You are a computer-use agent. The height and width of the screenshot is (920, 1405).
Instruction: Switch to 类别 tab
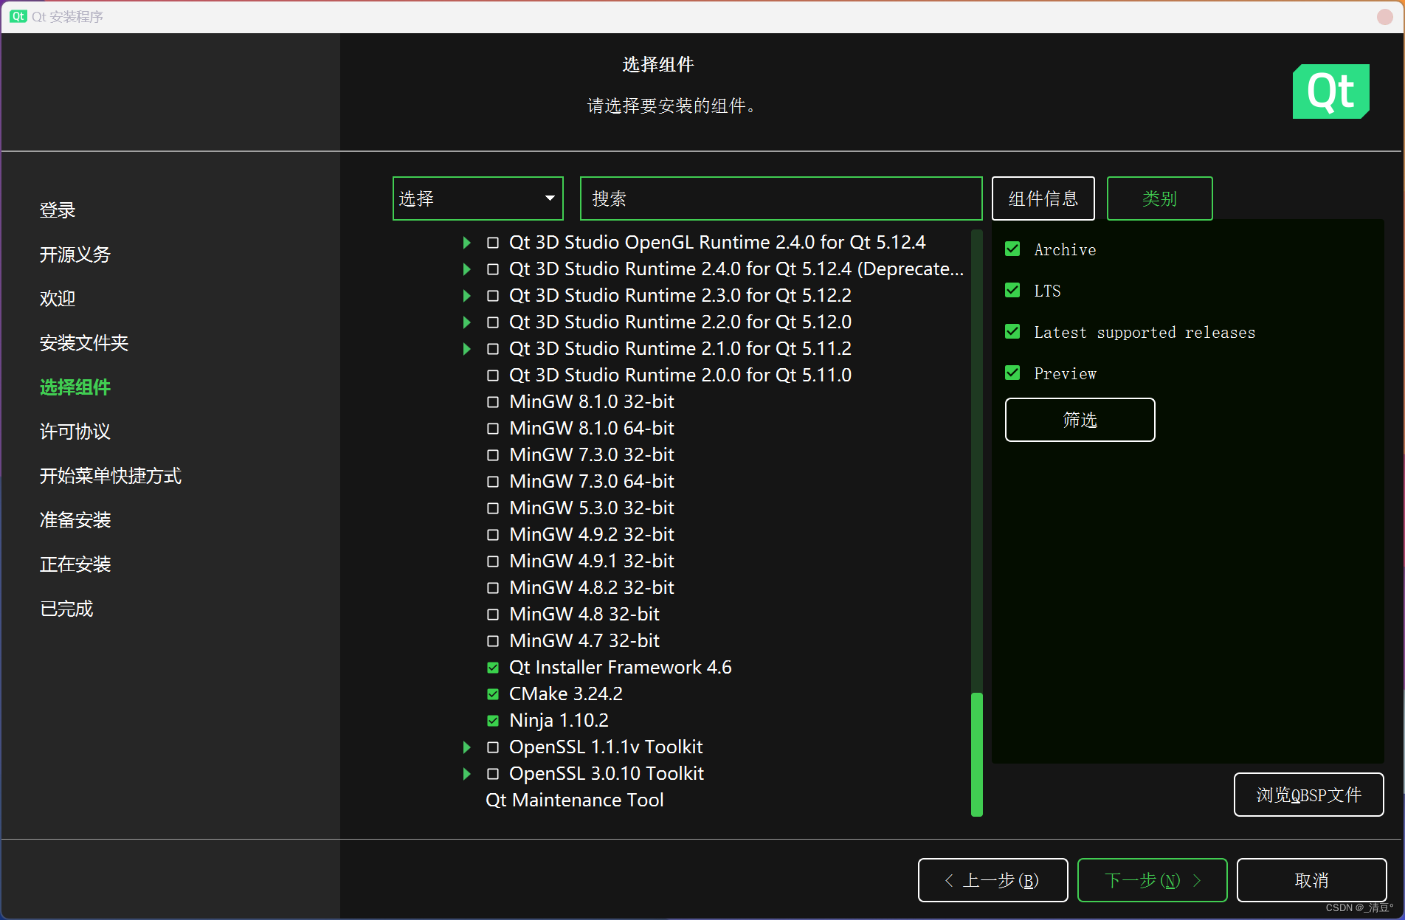click(1159, 198)
